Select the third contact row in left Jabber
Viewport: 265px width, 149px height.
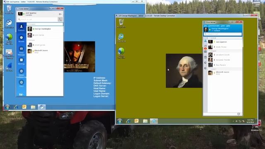click(45, 45)
